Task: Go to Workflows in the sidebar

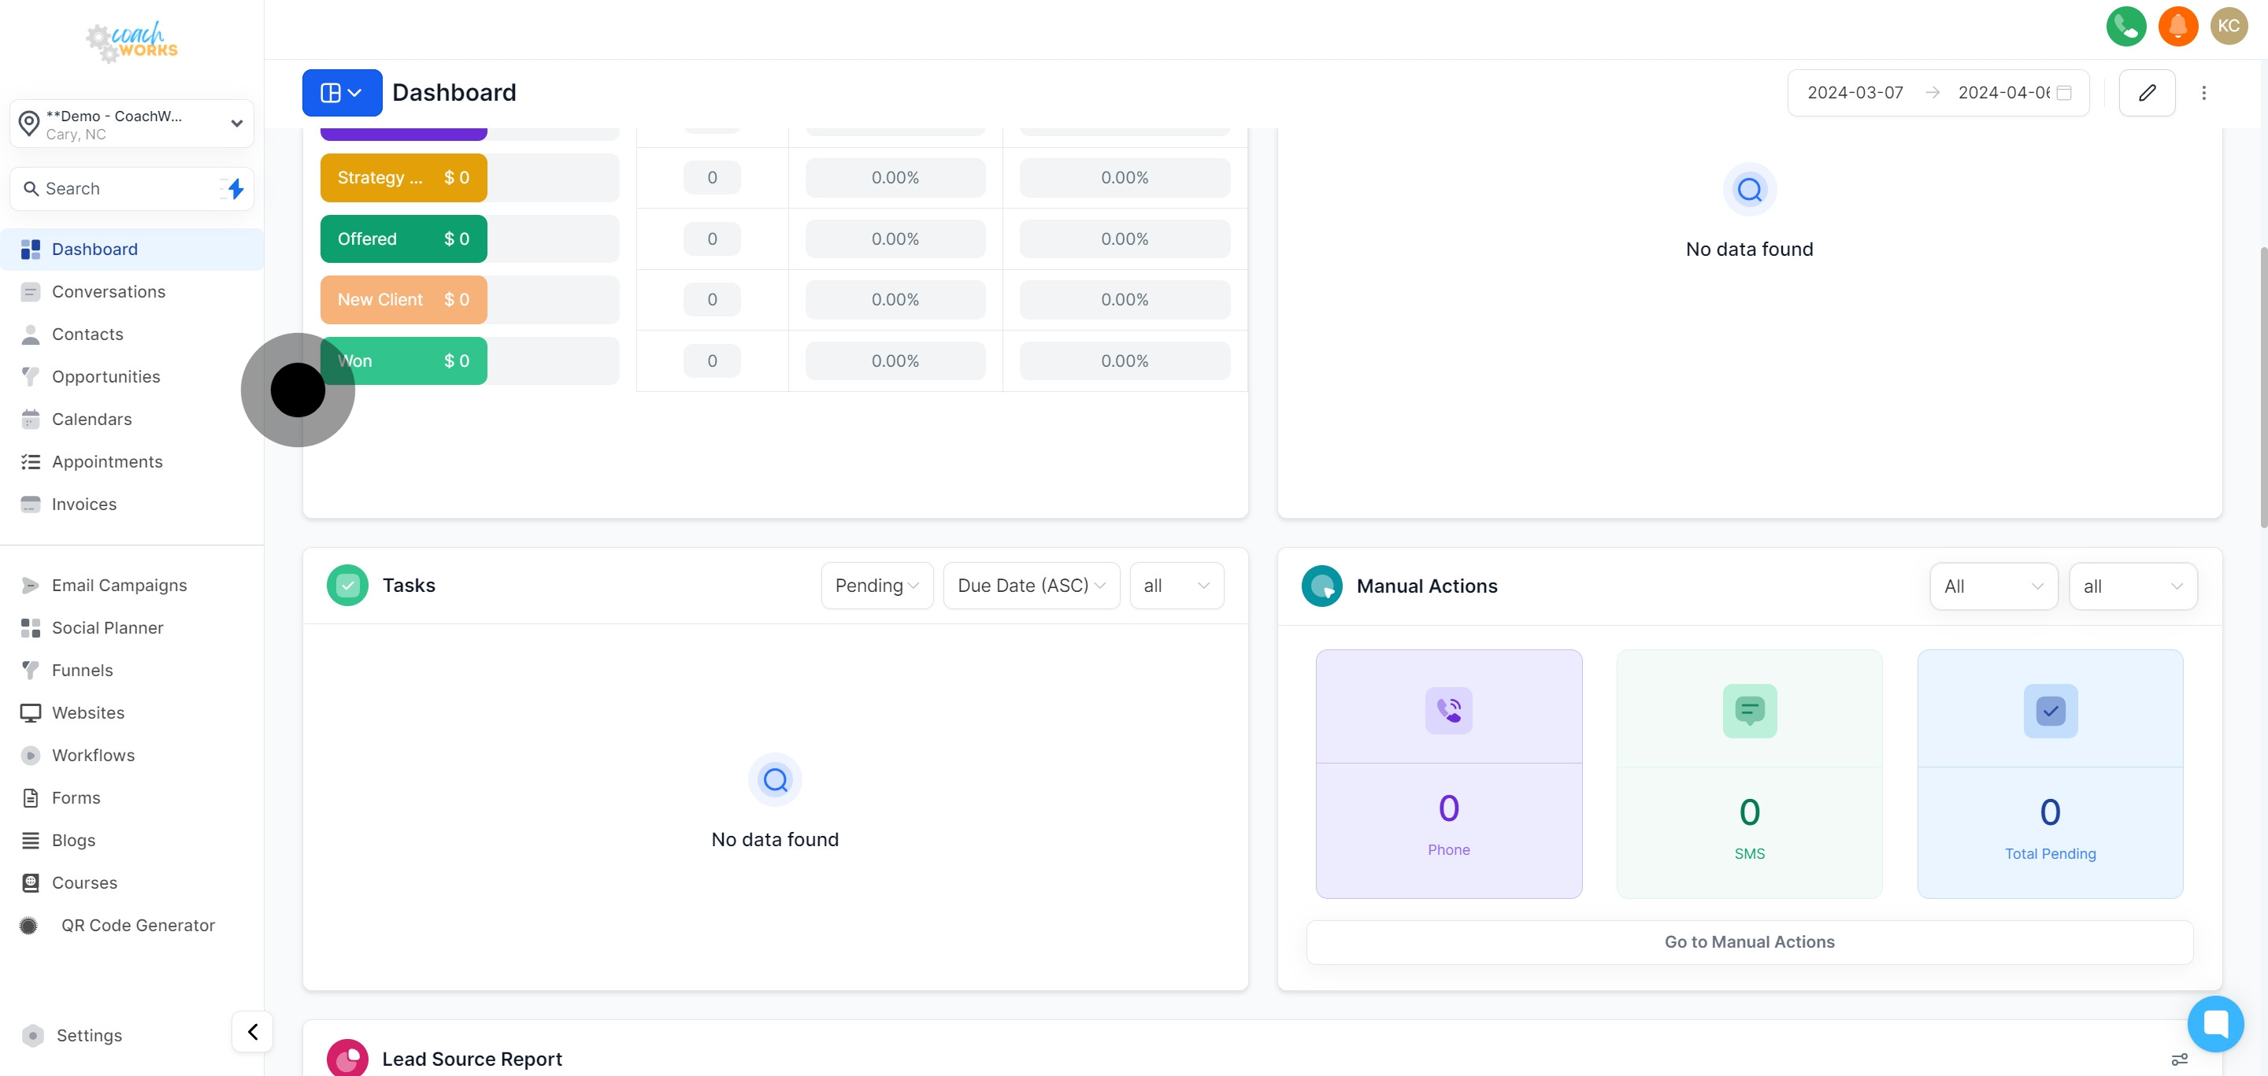Action: 94,755
